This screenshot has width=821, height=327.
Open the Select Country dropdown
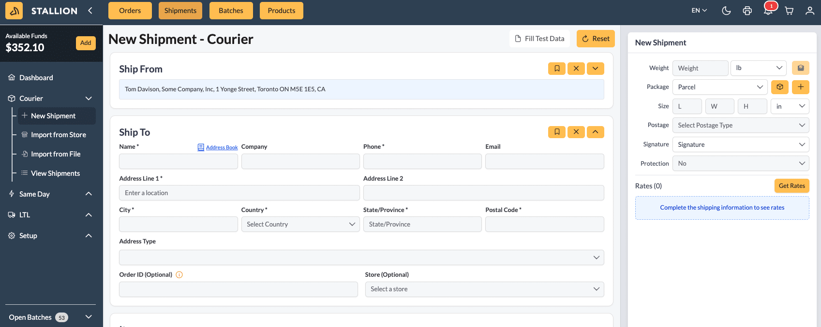300,224
